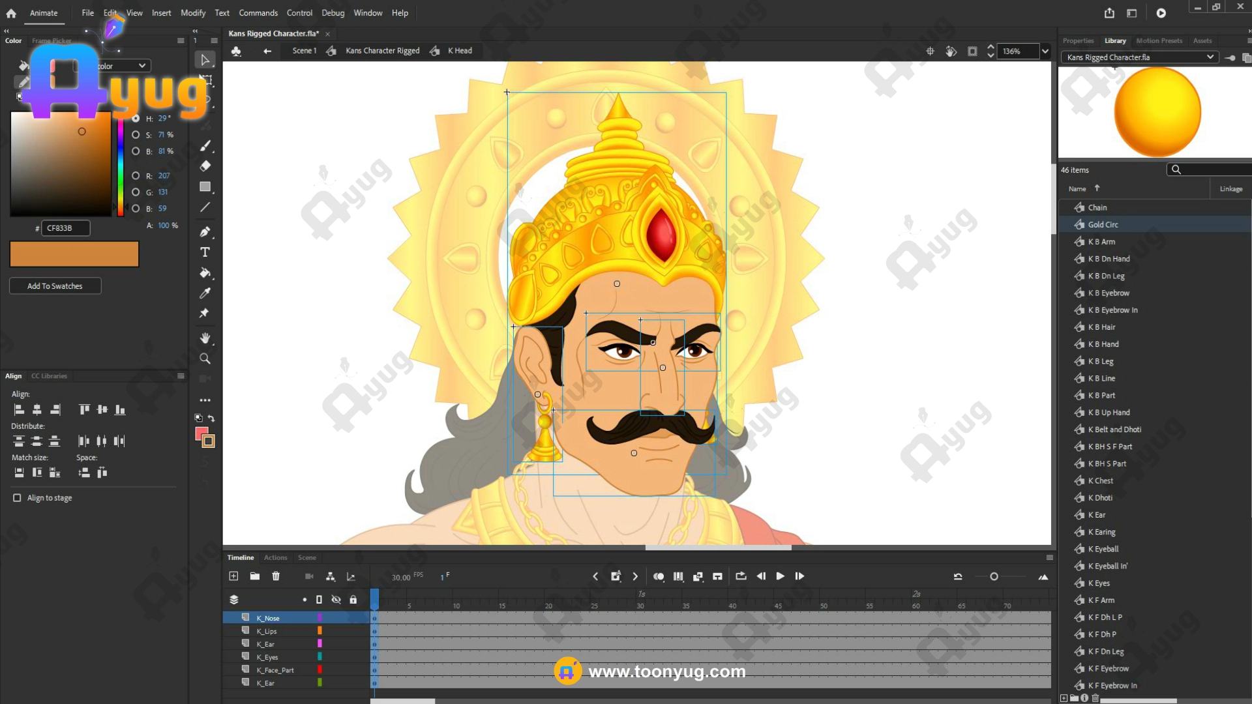
Task: Select the Red channel radio button
Action: coord(136,176)
